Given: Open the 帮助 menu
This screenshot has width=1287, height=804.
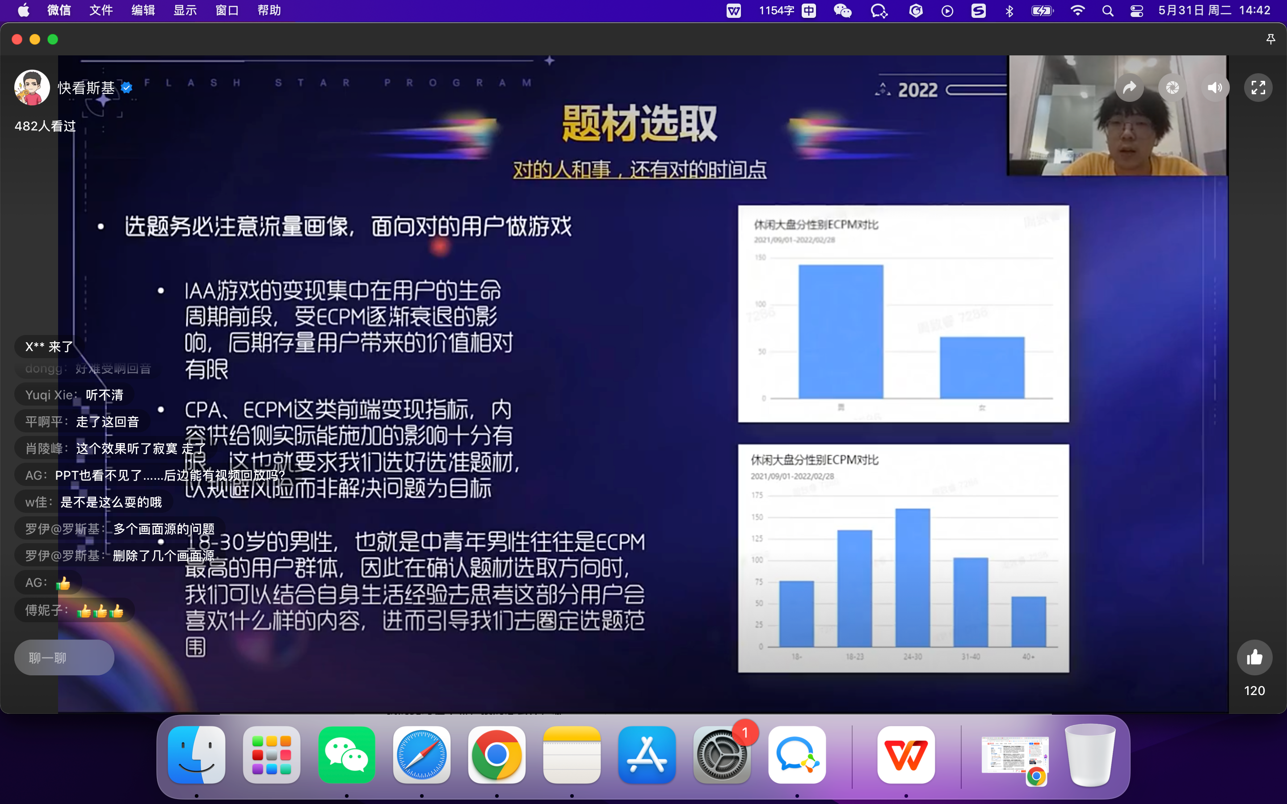Looking at the screenshot, I should (x=269, y=11).
